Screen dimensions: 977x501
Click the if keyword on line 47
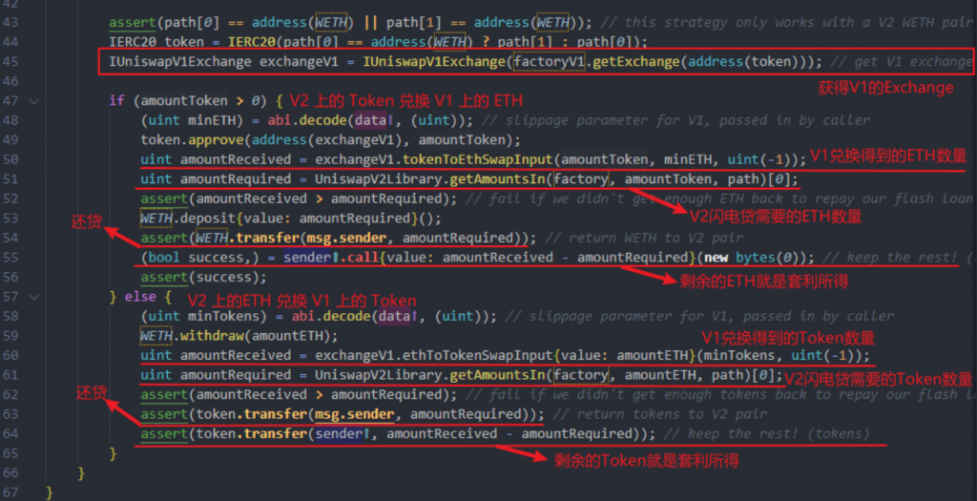(116, 101)
